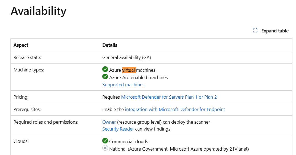Click Azure Arc-enabled machines text
296x155 pixels.
(138, 77)
